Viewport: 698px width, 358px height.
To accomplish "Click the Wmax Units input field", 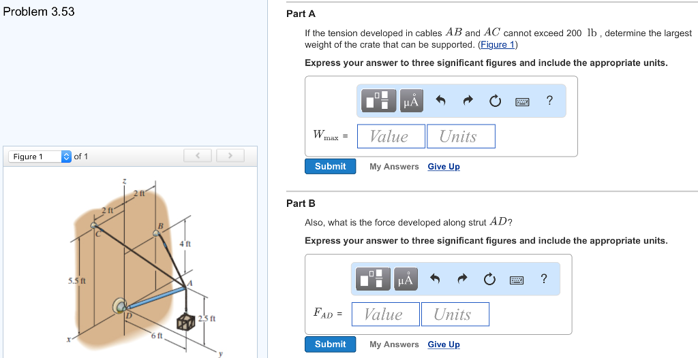I will tap(461, 136).
